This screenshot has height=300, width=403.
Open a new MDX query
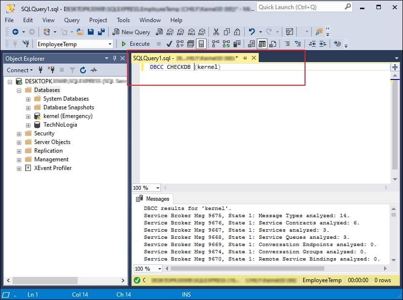pos(170,32)
